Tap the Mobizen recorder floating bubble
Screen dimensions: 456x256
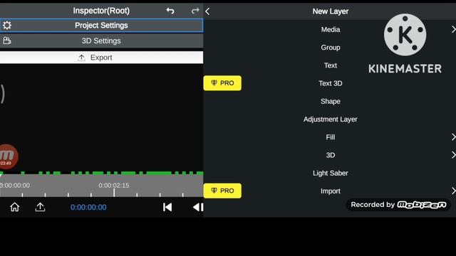[x=8, y=156]
